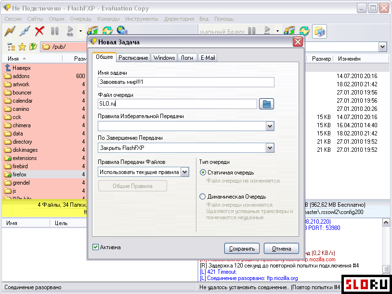
Task: Open the Помощь menu
Action: click(224, 19)
